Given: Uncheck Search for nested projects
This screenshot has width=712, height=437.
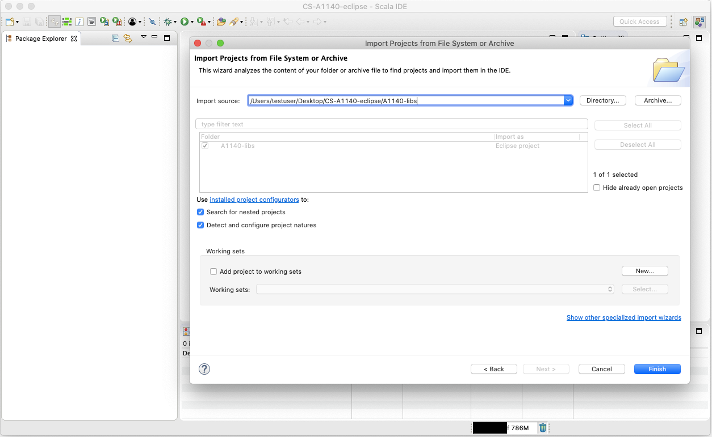Looking at the screenshot, I should point(200,212).
